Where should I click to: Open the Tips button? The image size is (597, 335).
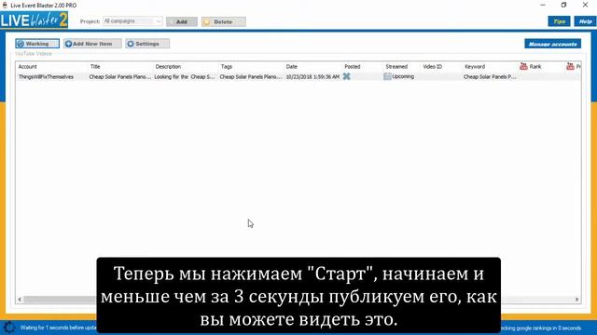coord(559,21)
